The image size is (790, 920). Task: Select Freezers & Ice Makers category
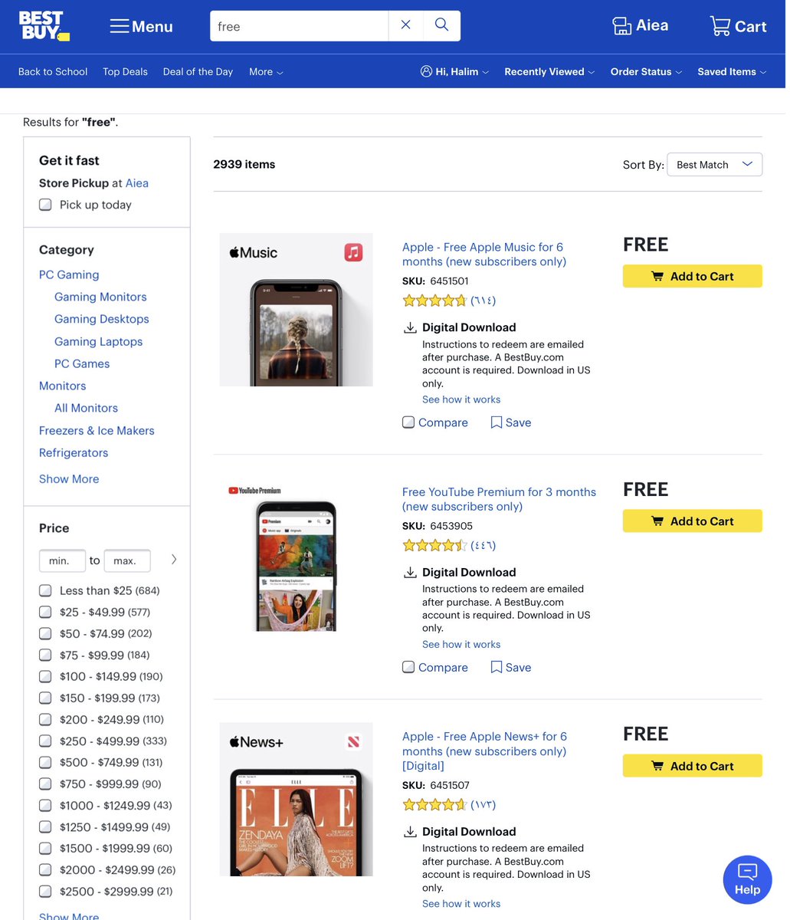tap(97, 431)
